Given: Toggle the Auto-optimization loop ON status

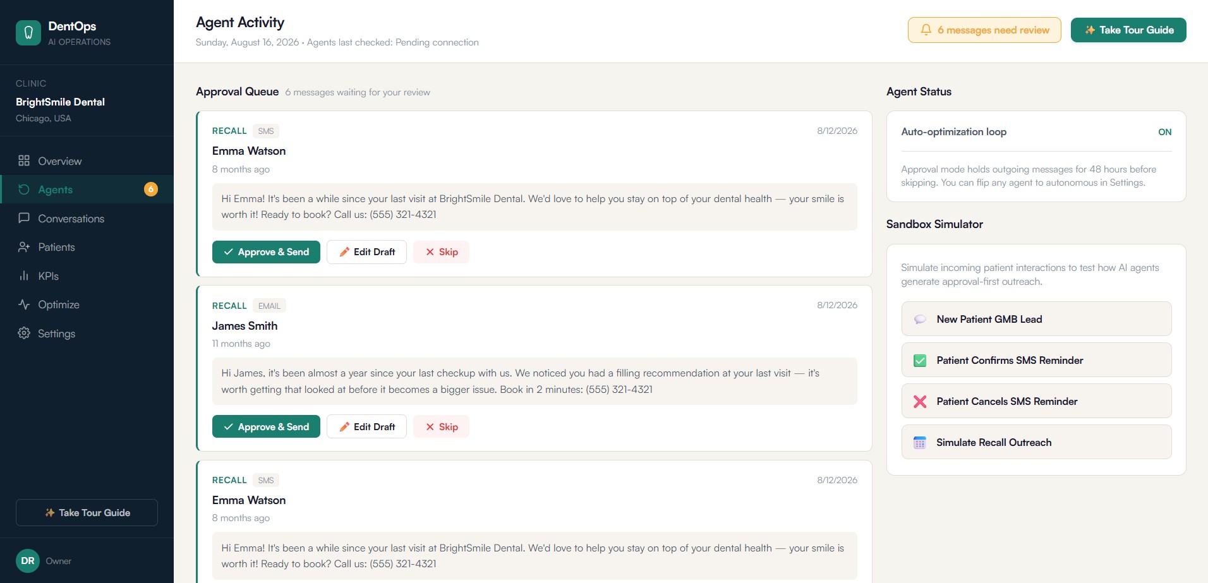Looking at the screenshot, I should [x=1164, y=132].
